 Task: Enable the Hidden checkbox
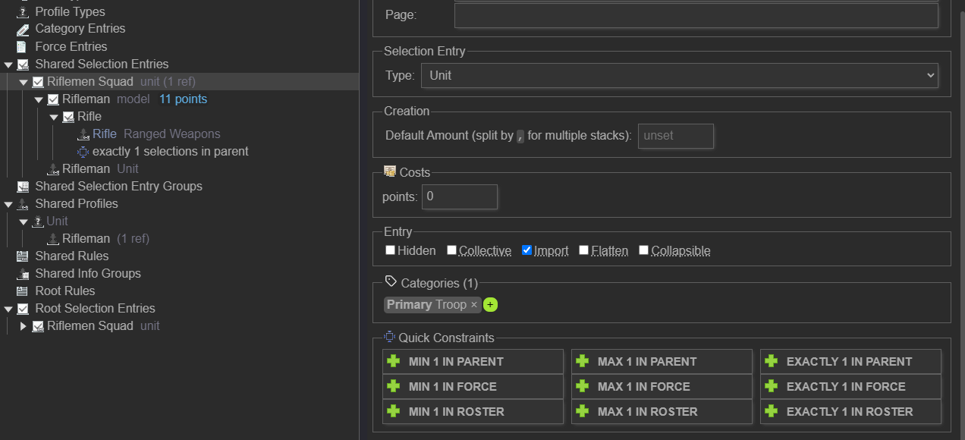(390, 250)
